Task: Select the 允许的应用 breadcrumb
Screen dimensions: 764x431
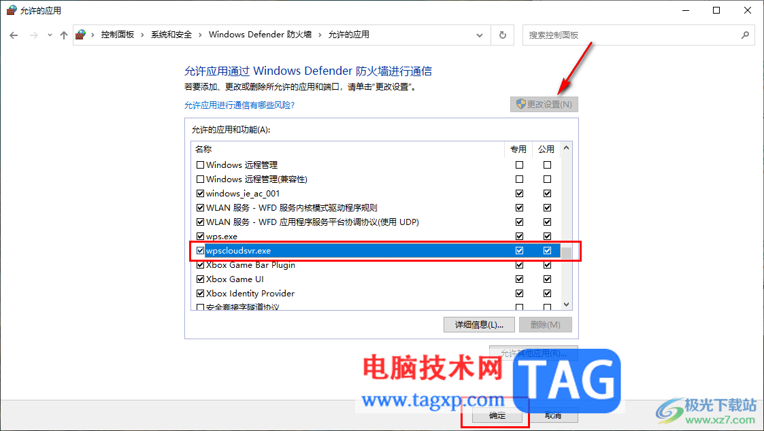Action: 349,35
